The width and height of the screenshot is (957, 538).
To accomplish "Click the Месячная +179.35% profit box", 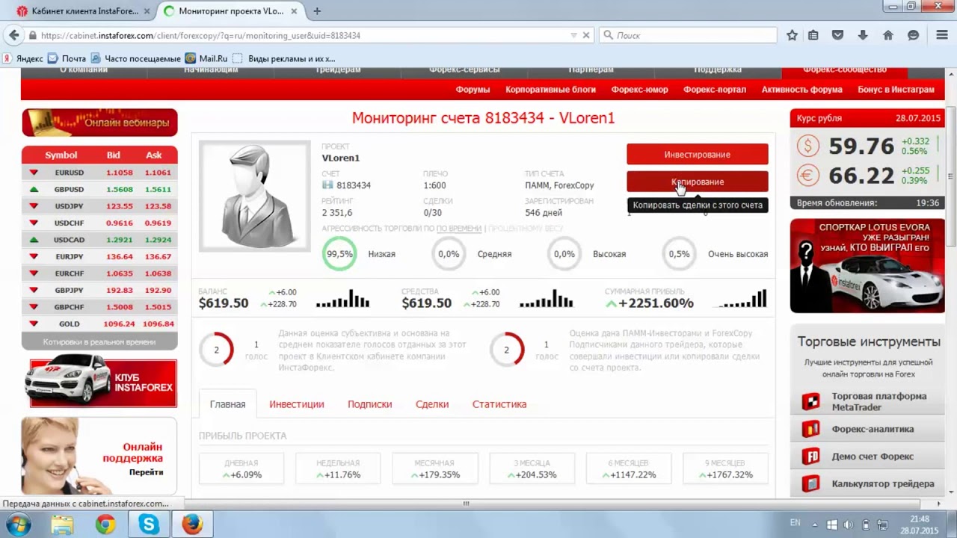I will pyautogui.click(x=434, y=469).
